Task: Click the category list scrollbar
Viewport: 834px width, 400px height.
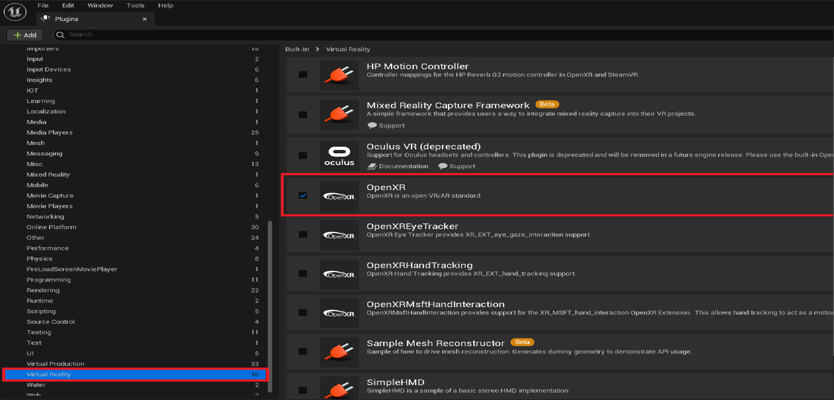Action: tap(270, 307)
